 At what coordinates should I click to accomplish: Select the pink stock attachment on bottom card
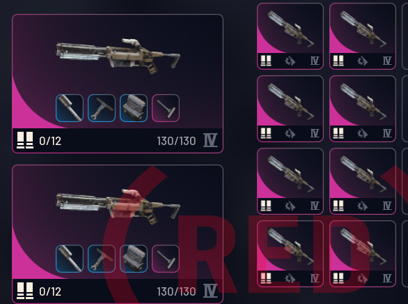point(166,259)
